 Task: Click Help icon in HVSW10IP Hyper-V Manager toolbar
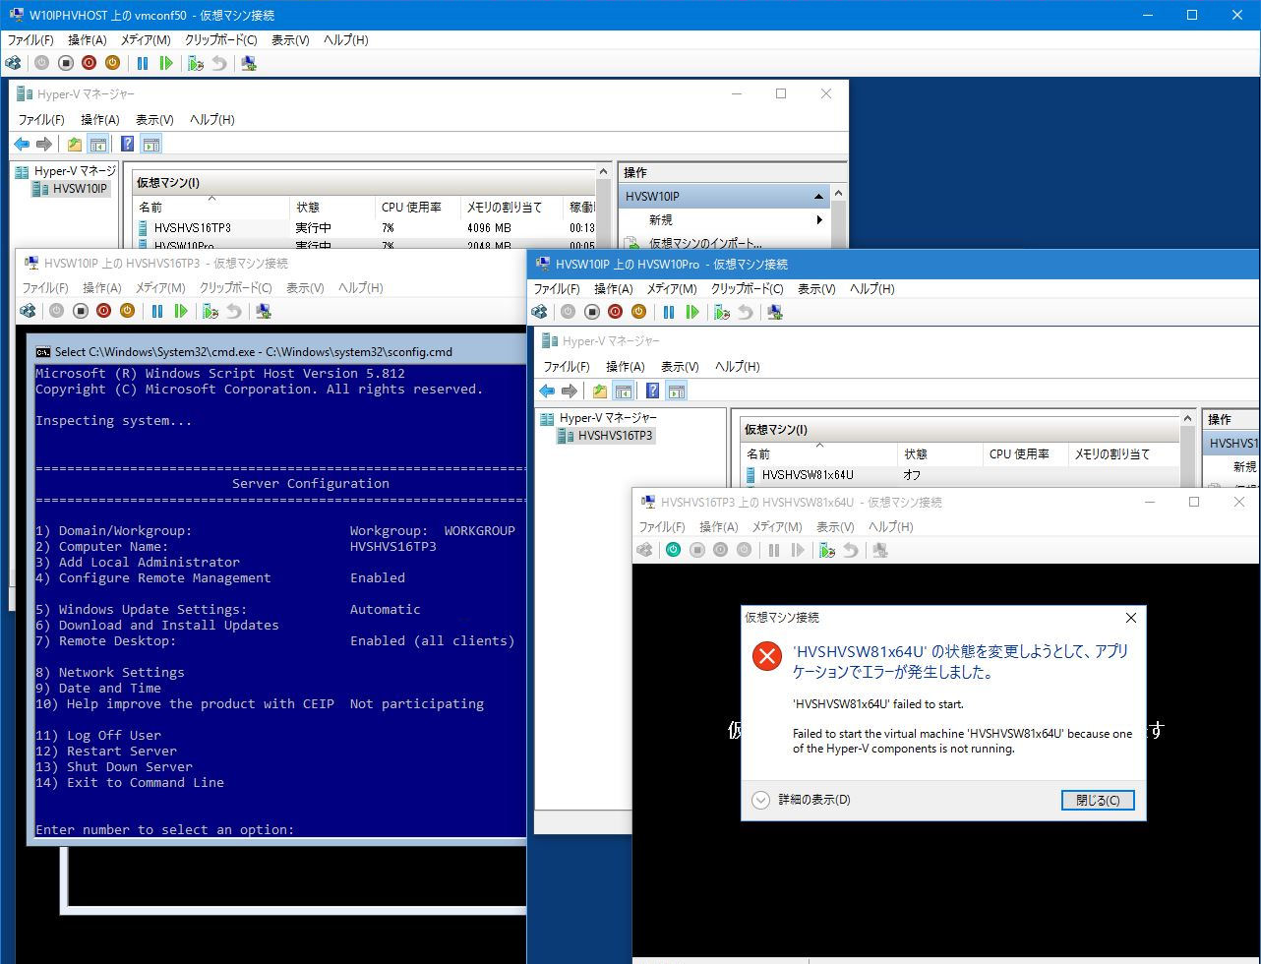click(x=127, y=144)
